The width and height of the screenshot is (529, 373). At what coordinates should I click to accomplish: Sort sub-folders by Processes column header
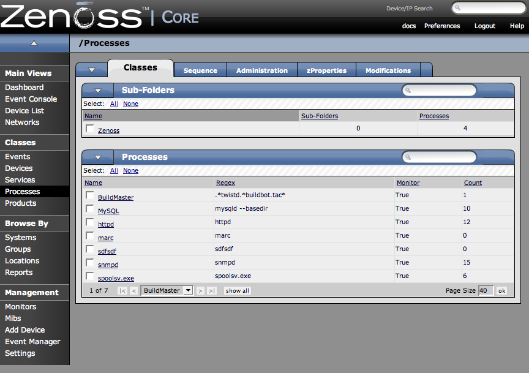point(434,116)
